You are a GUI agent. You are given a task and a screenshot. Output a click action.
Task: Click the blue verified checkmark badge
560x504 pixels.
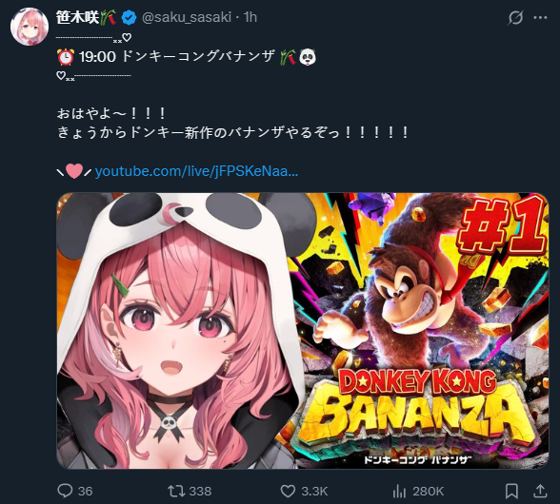click(129, 17)
